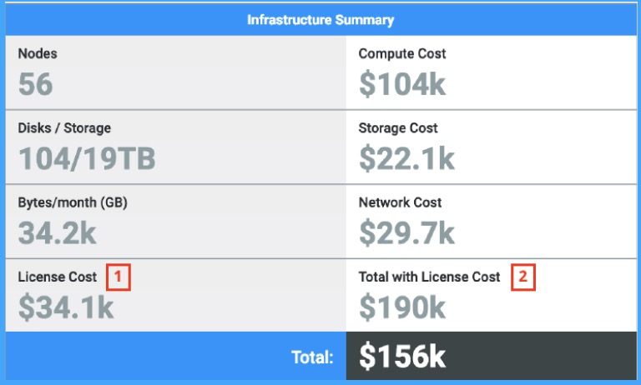Image resolution: width=641 pixels, height=385 pixels.
Task: Click the Bytes/month (GB) label
Action: point(73,202)
